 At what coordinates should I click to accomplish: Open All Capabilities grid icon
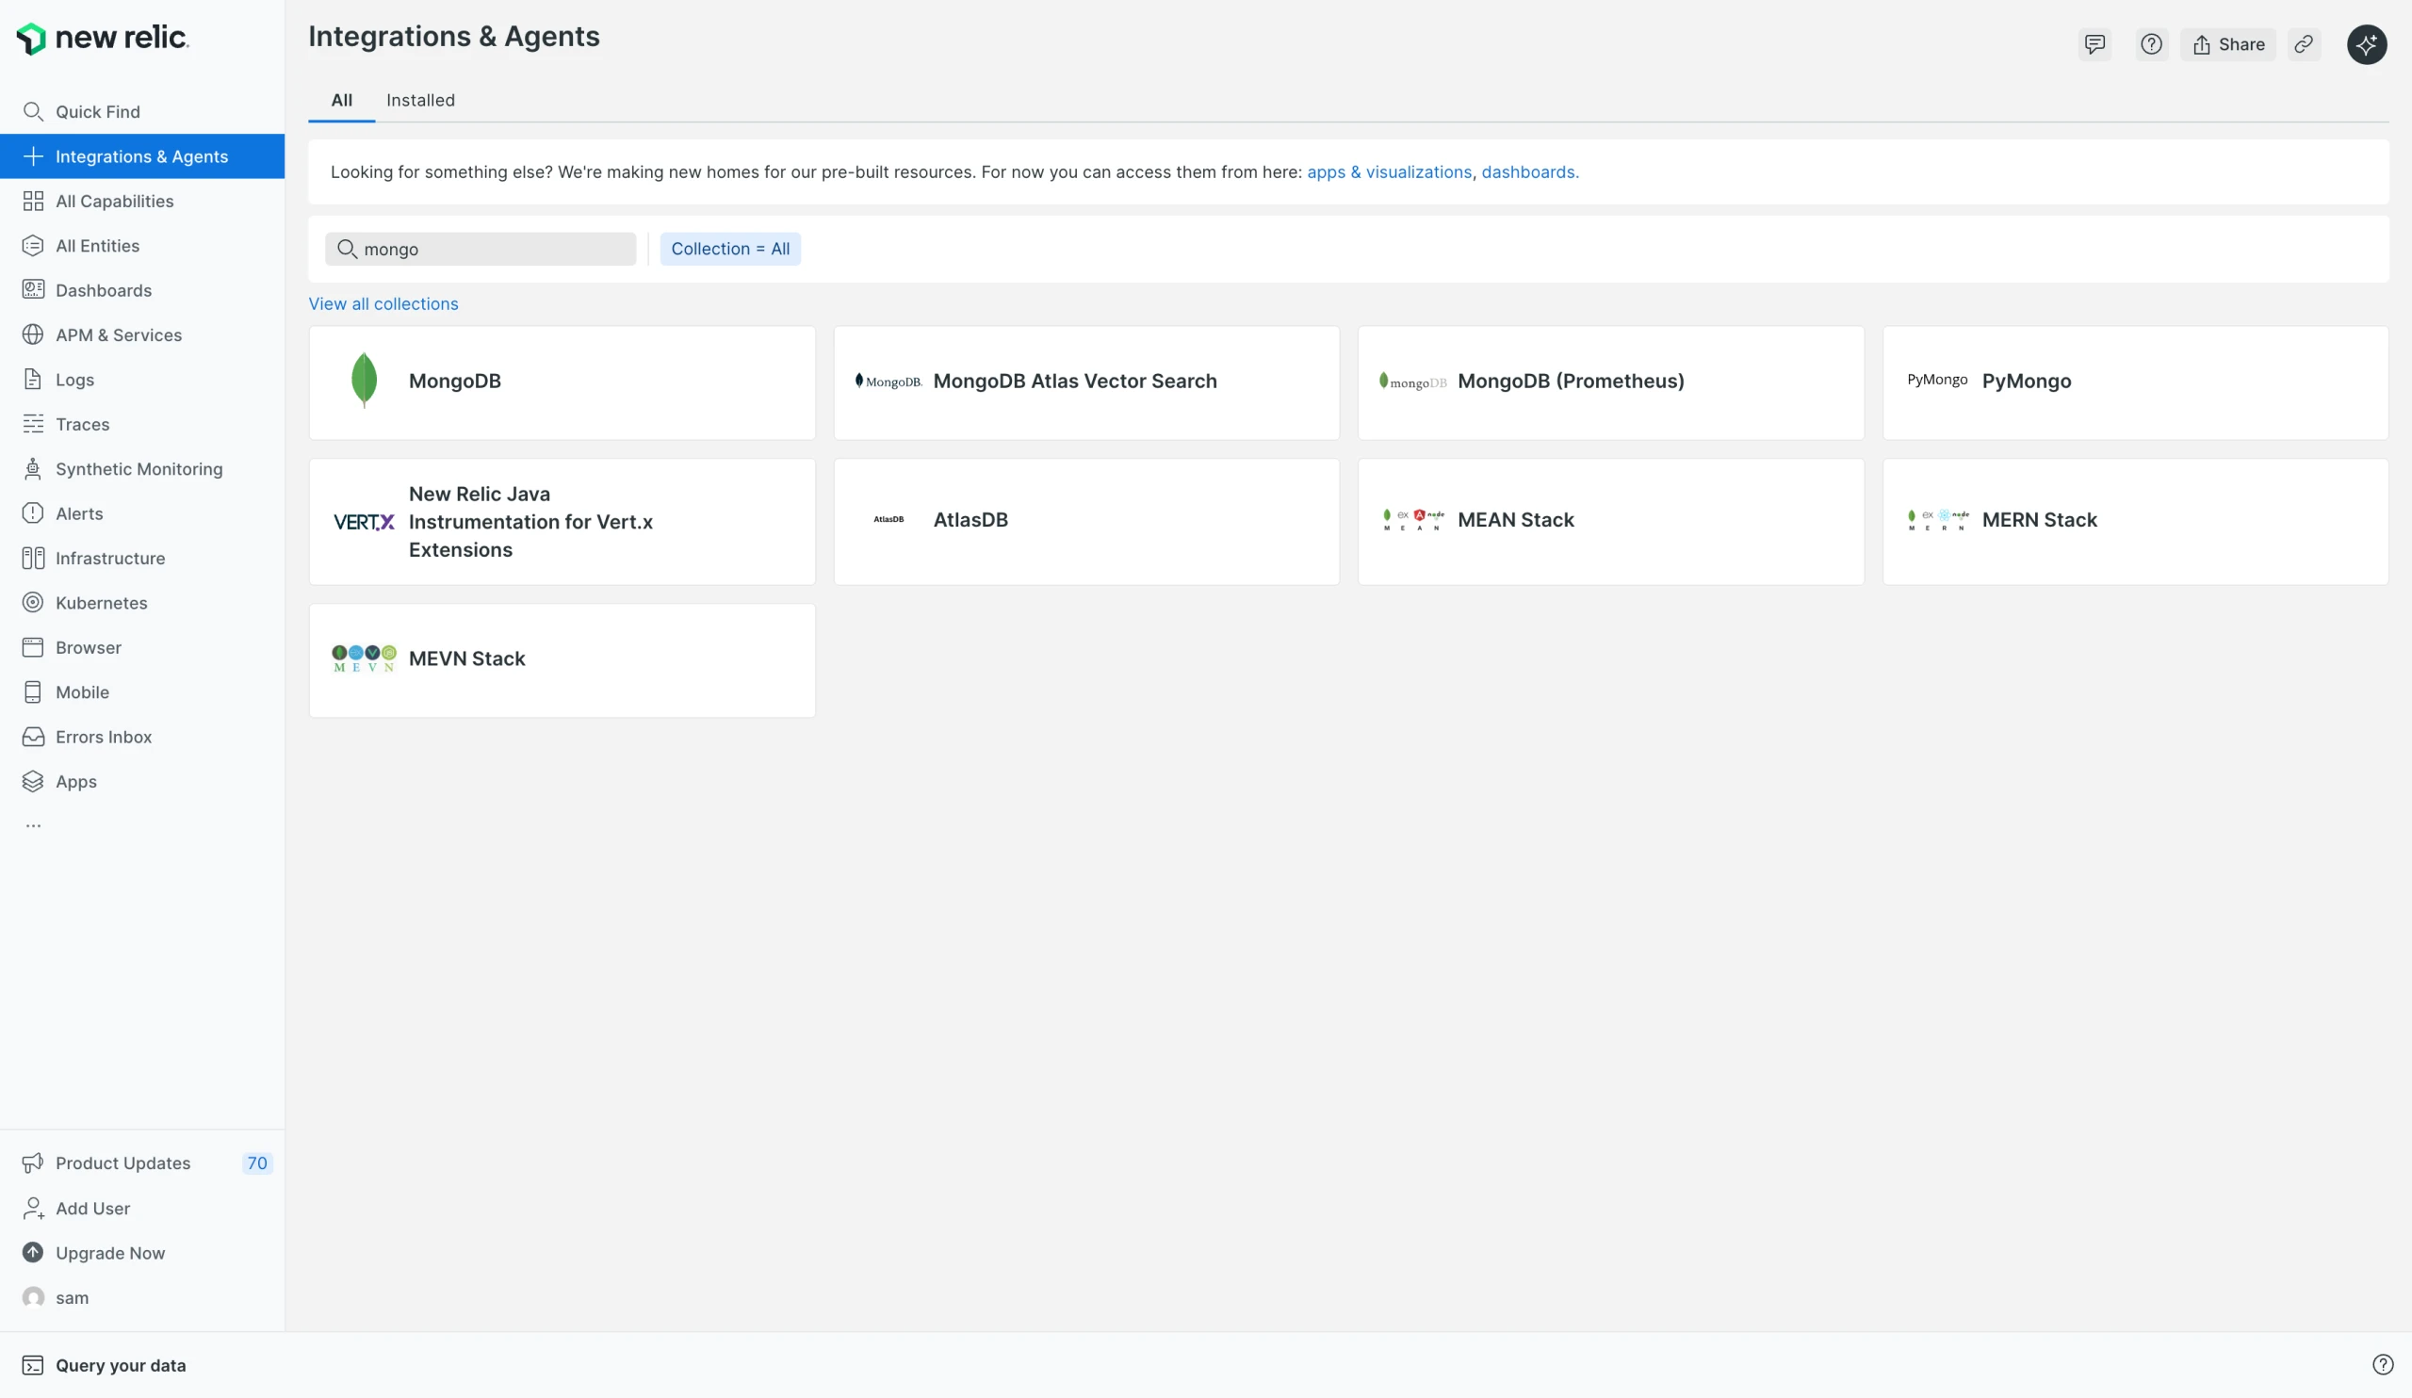point(33,201)
